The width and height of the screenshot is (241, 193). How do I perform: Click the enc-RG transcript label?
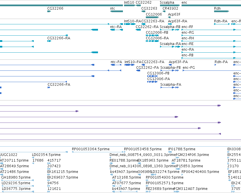click(188, 33)
